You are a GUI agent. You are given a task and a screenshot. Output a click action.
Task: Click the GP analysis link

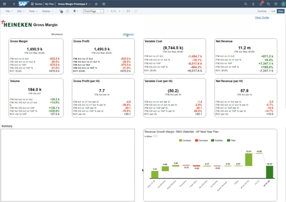(128, 34)
